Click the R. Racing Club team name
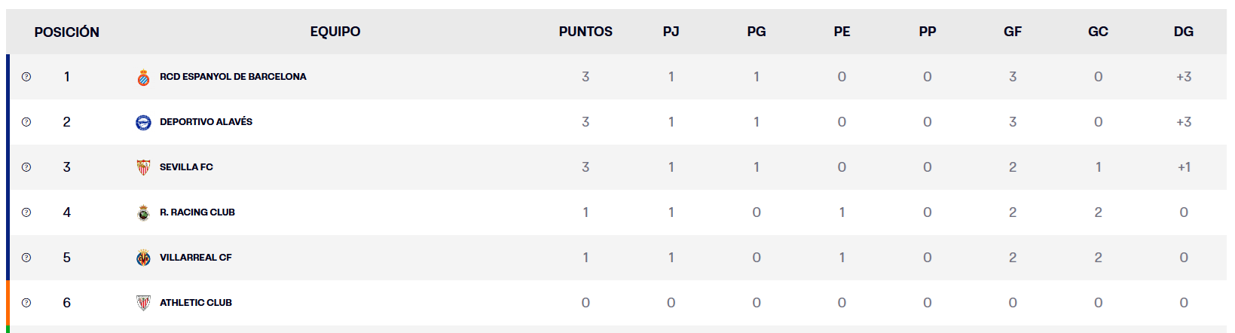The width and height of the screenshot is (1235, 333). 197,212
